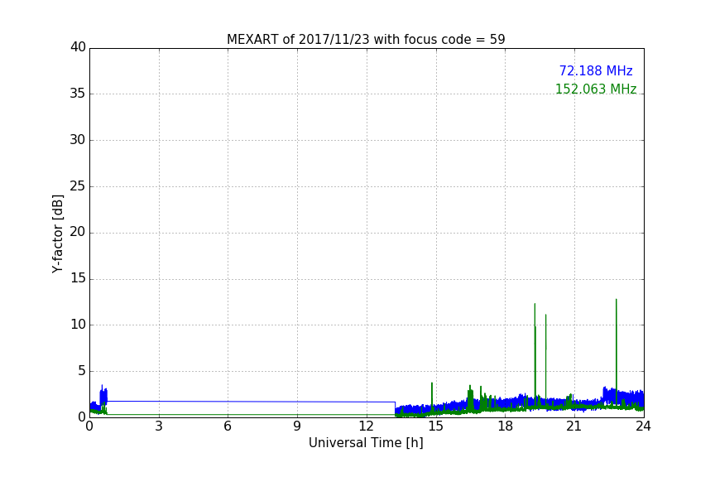Click the x-axis tick label '12'
The image size is (715, 477).
tap(366, 426)
